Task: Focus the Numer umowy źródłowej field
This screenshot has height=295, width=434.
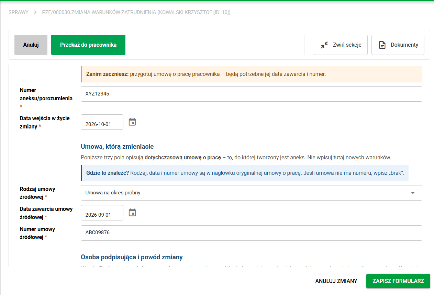Action: [252, 233]
